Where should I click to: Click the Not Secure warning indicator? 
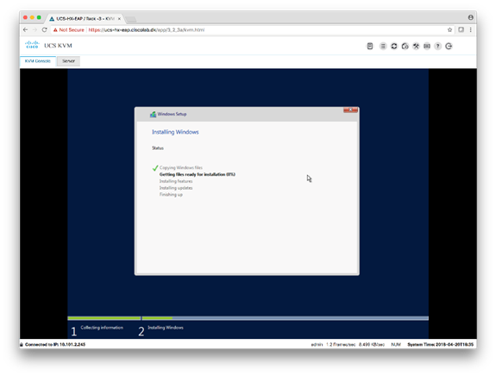click(x=69, y=29)
